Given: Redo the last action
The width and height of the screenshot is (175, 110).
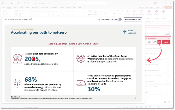Looking at the screenshot, I should tap(25, 3).
